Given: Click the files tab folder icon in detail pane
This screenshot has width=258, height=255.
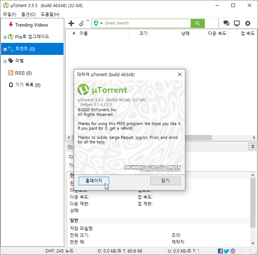Looking at the screenshot, I should pos(70,147).
